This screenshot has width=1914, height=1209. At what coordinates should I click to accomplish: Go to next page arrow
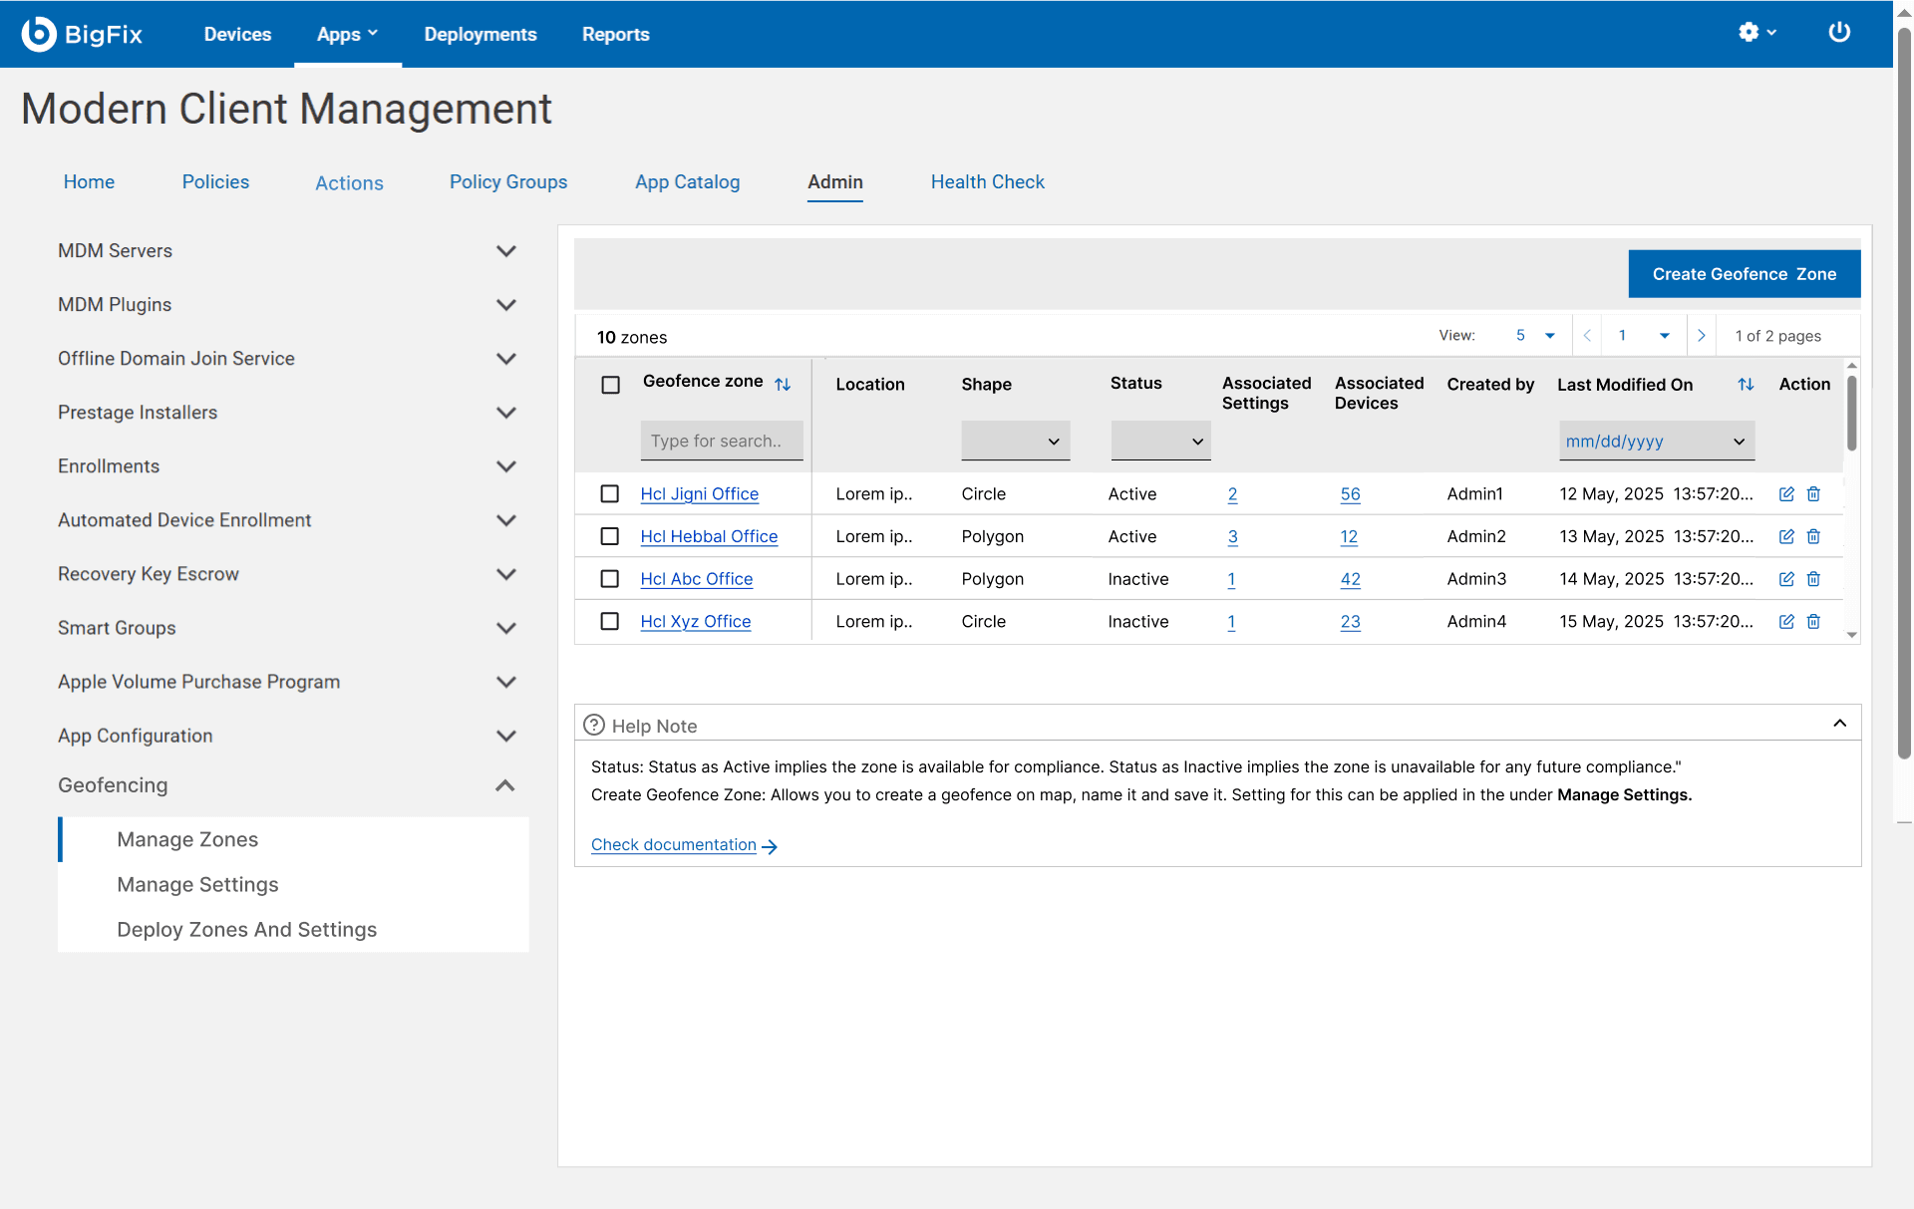point(1702,336)
